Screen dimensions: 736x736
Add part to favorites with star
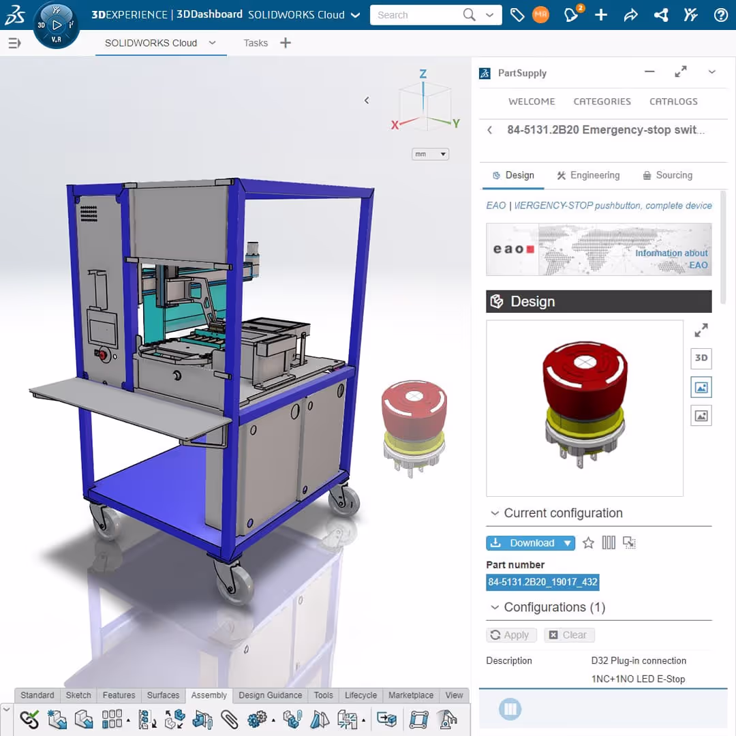tap(588, 543)
